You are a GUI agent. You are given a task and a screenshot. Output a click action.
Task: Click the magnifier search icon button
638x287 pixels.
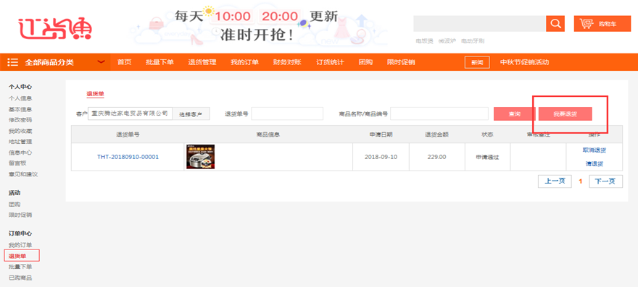555,24
